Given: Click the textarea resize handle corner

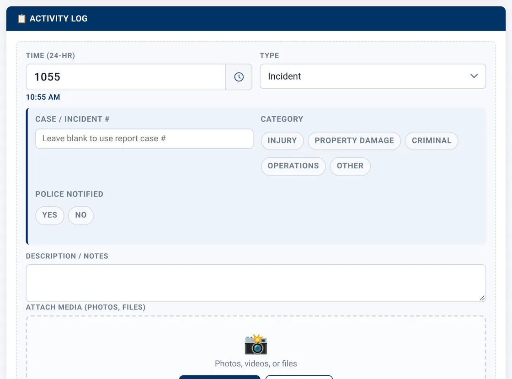Looking at the screenshot, I should [x=482, y=298].
